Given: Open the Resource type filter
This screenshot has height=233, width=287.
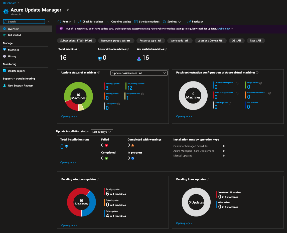Looking at the screenshot, I should [151, 40].
